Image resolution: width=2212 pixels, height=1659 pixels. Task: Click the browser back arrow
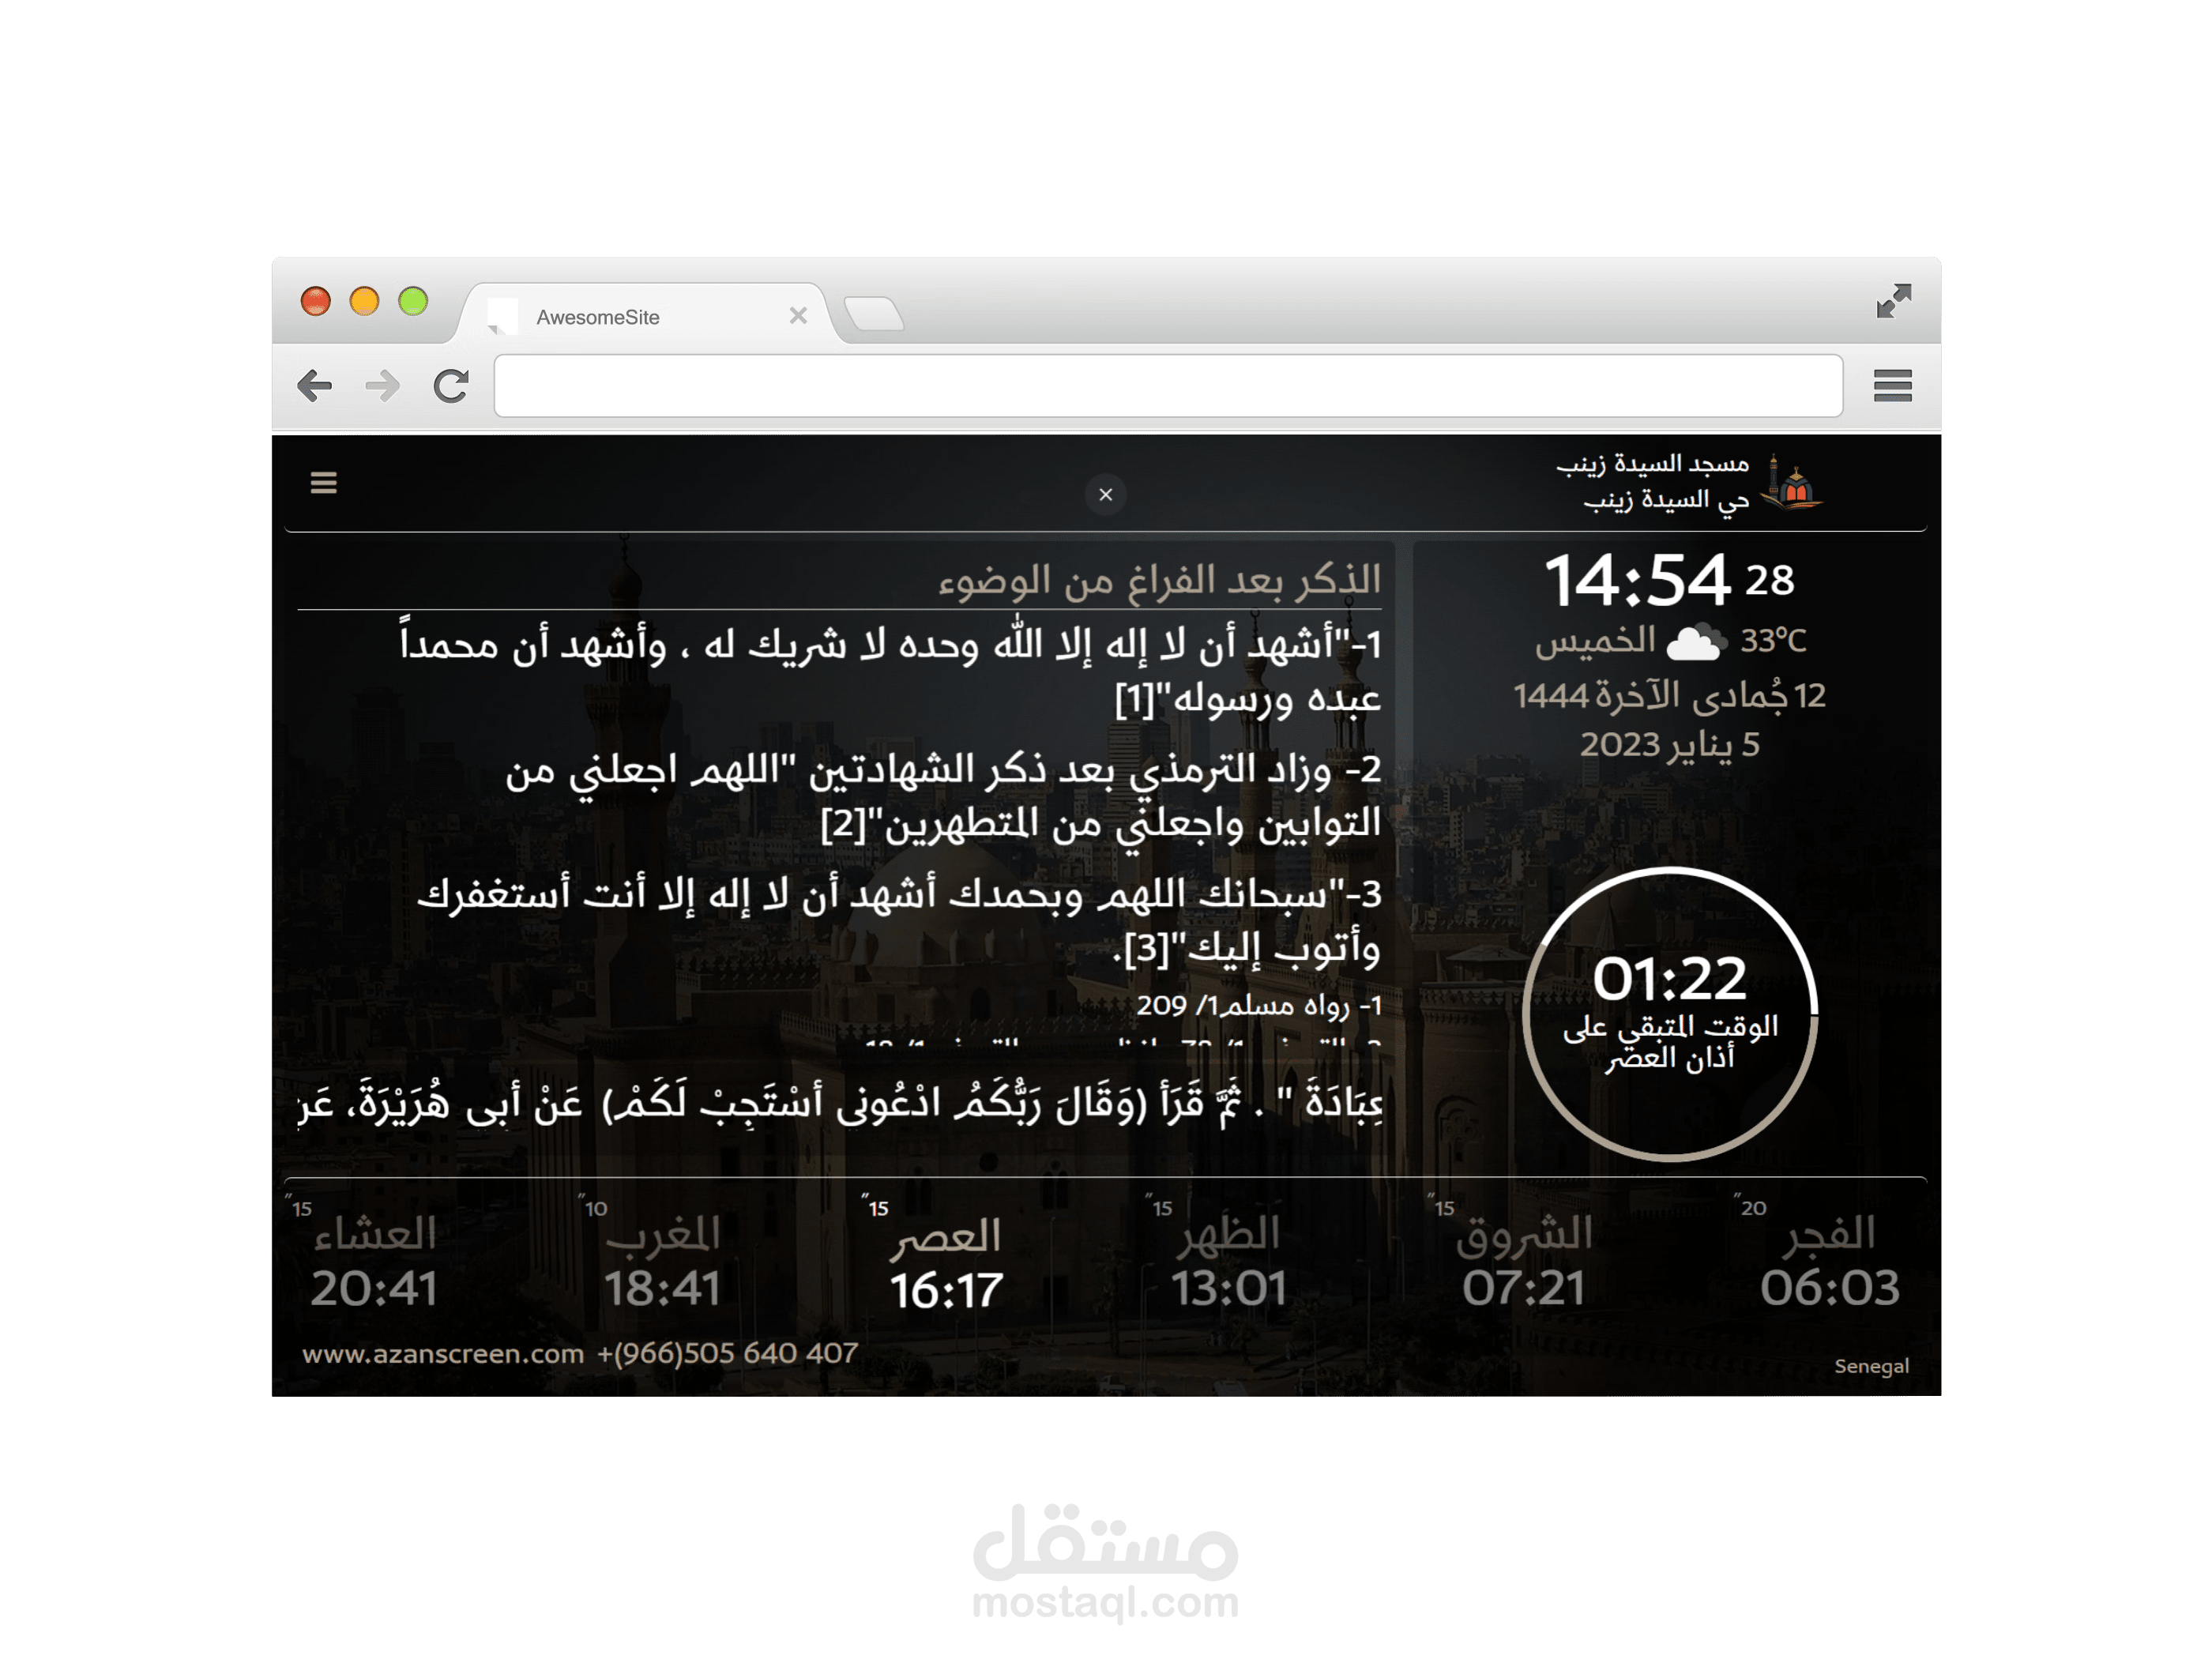click(x=315, y=385)
